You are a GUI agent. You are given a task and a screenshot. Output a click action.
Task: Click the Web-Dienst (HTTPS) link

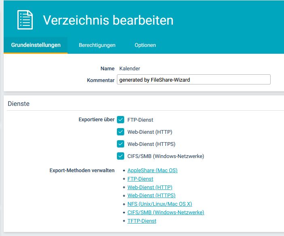[x=151, y=196]
